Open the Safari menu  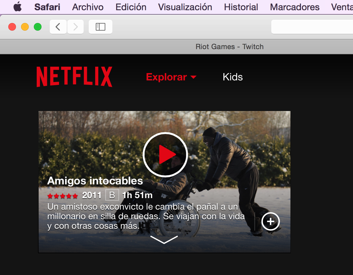(x=47, y=7)
